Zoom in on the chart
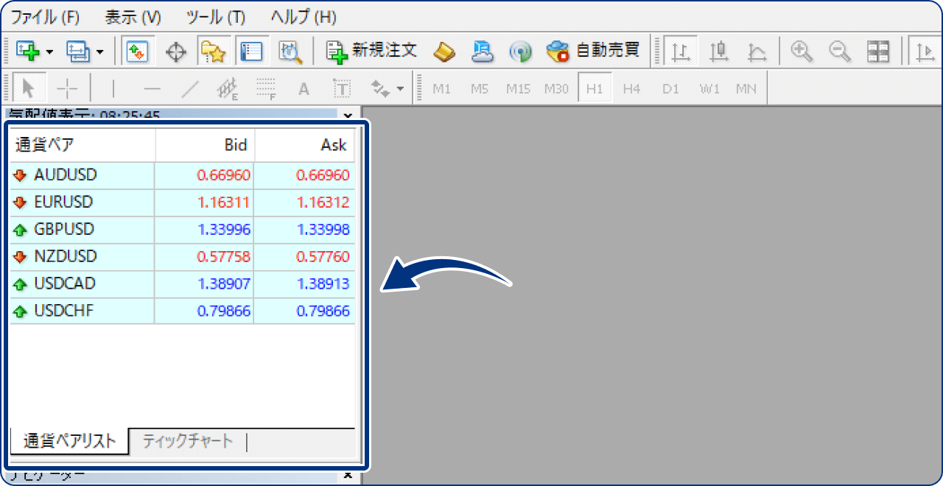The image size is (943, 486). tap(802, 51)
